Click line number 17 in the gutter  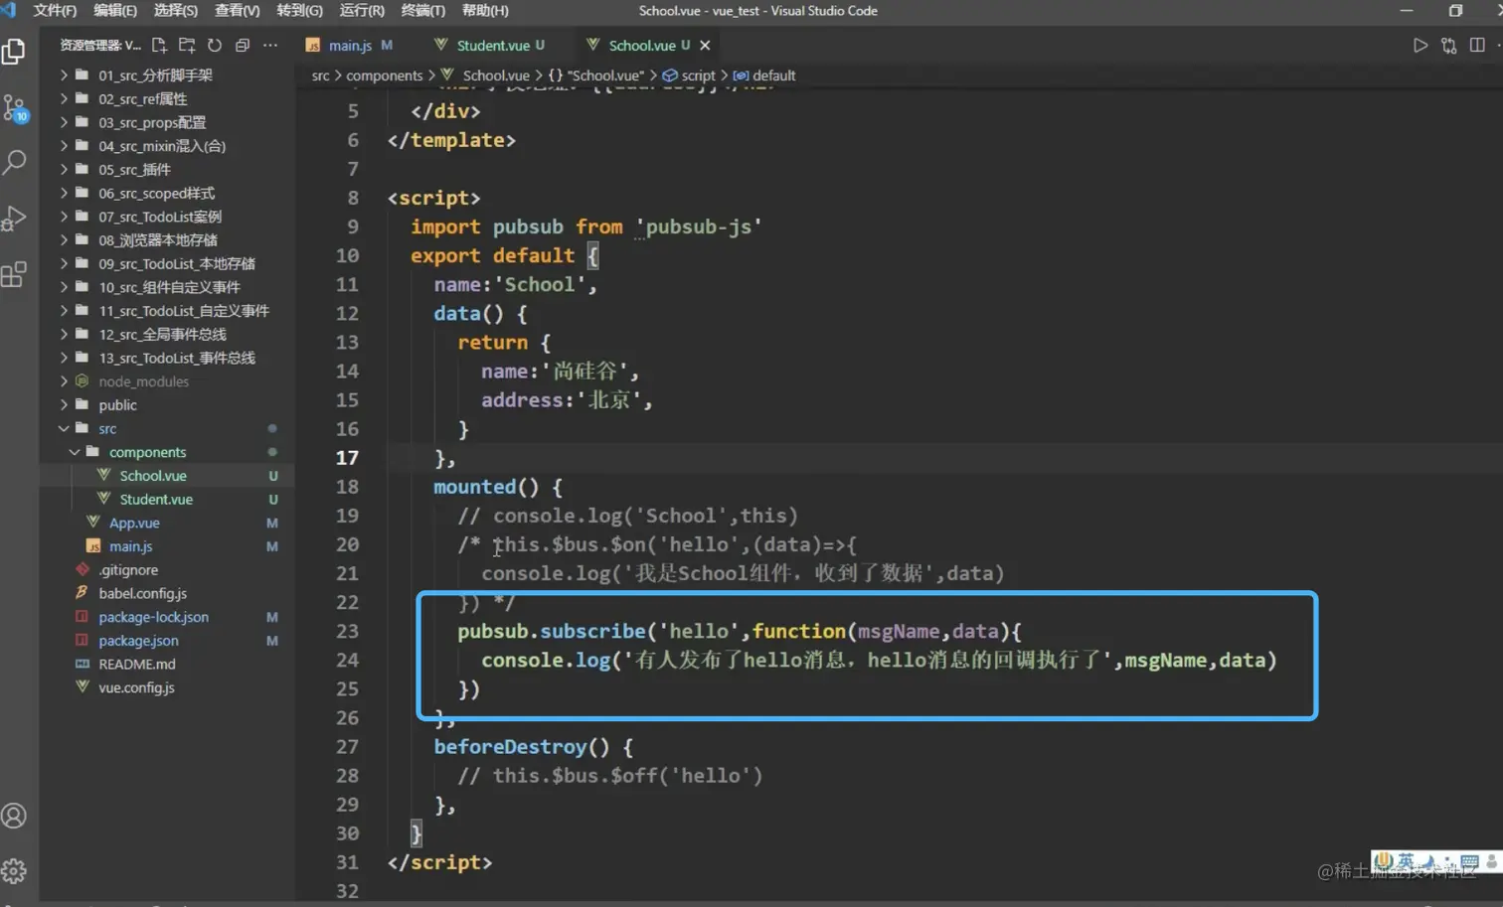[347, 458]
